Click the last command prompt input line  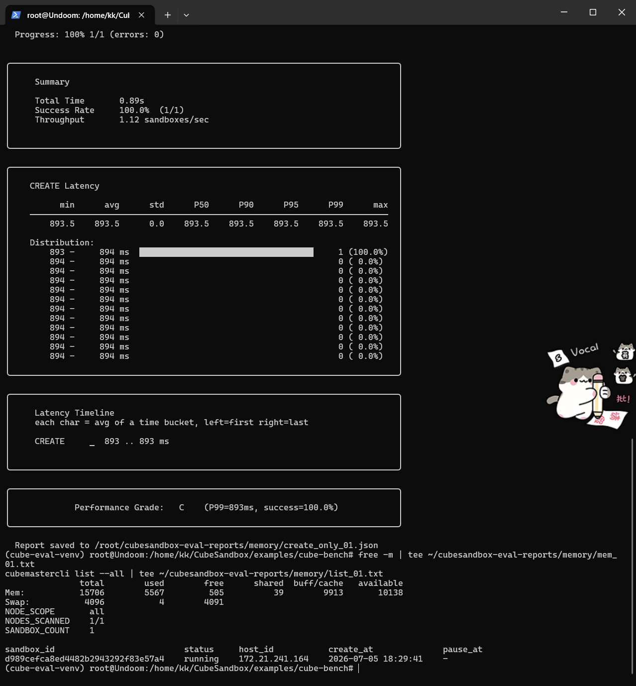pos(182,668)
